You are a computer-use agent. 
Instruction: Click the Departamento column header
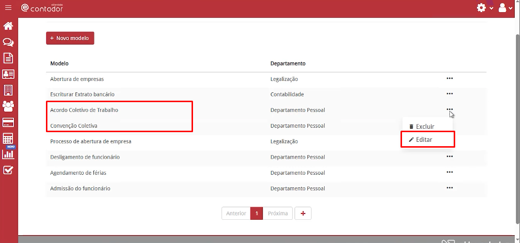288,63
